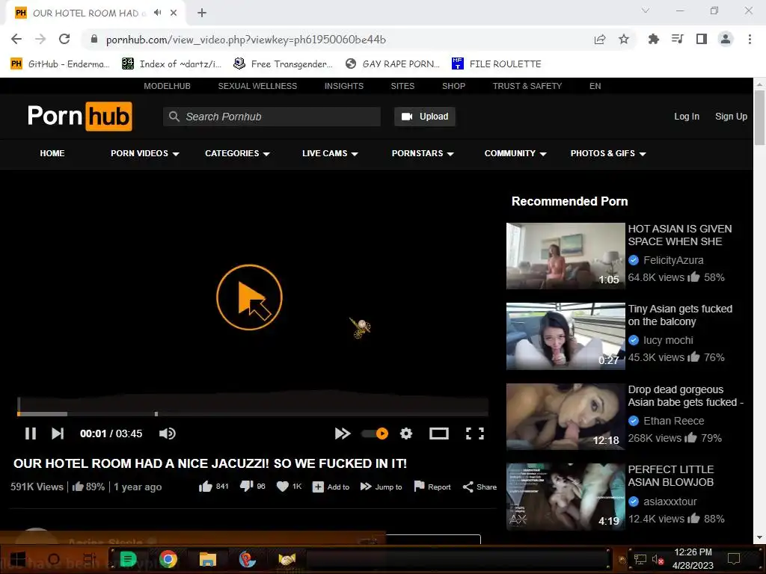View site information via the lock icon
This screenshot has width=766, height=574.
pos(94,39)
